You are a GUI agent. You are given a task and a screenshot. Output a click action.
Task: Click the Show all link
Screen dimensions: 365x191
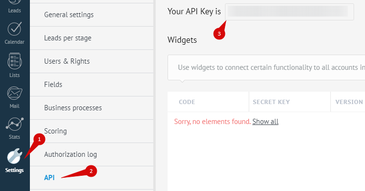(x=265, y=122)
